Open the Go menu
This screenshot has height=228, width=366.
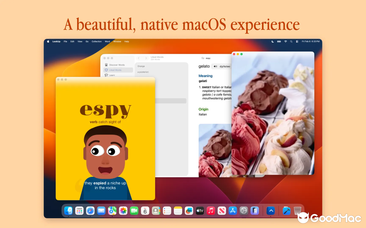pyautogui.click(x=87, y=42)
